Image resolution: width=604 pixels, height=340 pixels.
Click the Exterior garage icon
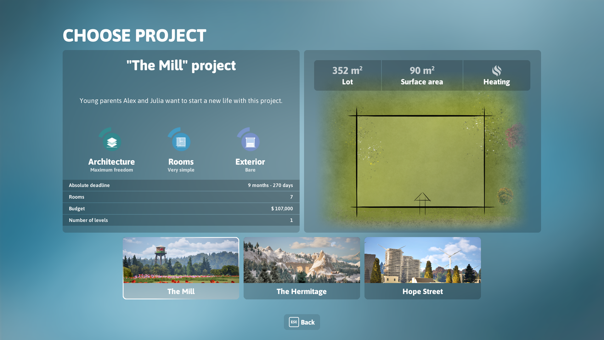click(250, 142)
